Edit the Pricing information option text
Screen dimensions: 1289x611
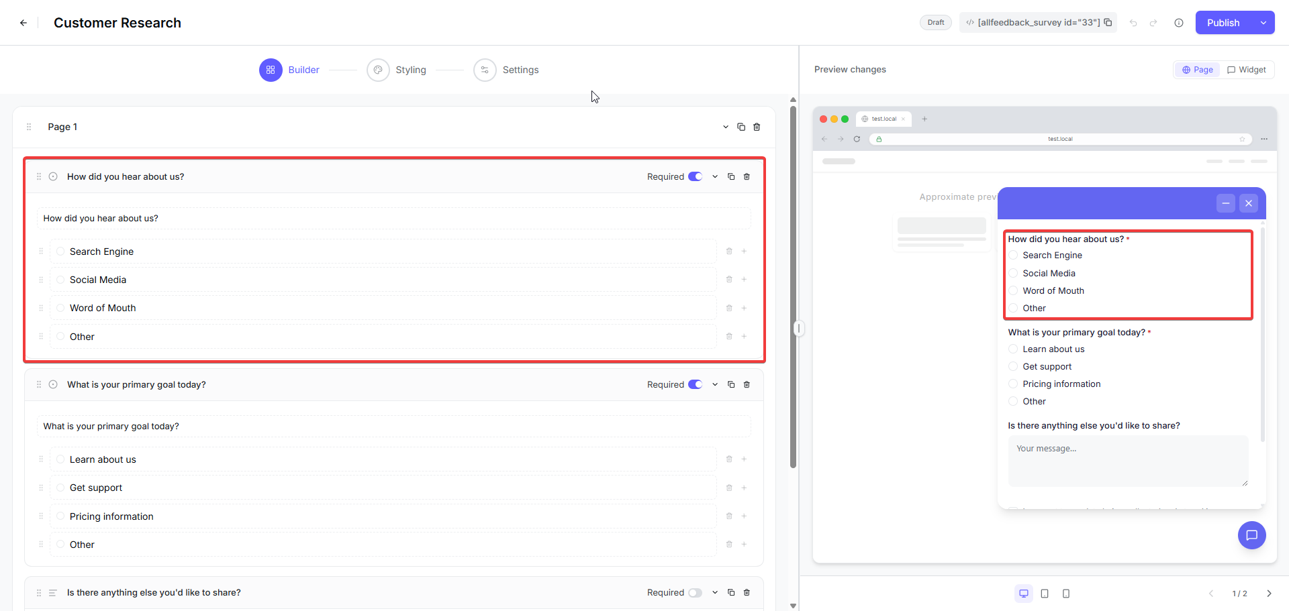click(383, 516)
